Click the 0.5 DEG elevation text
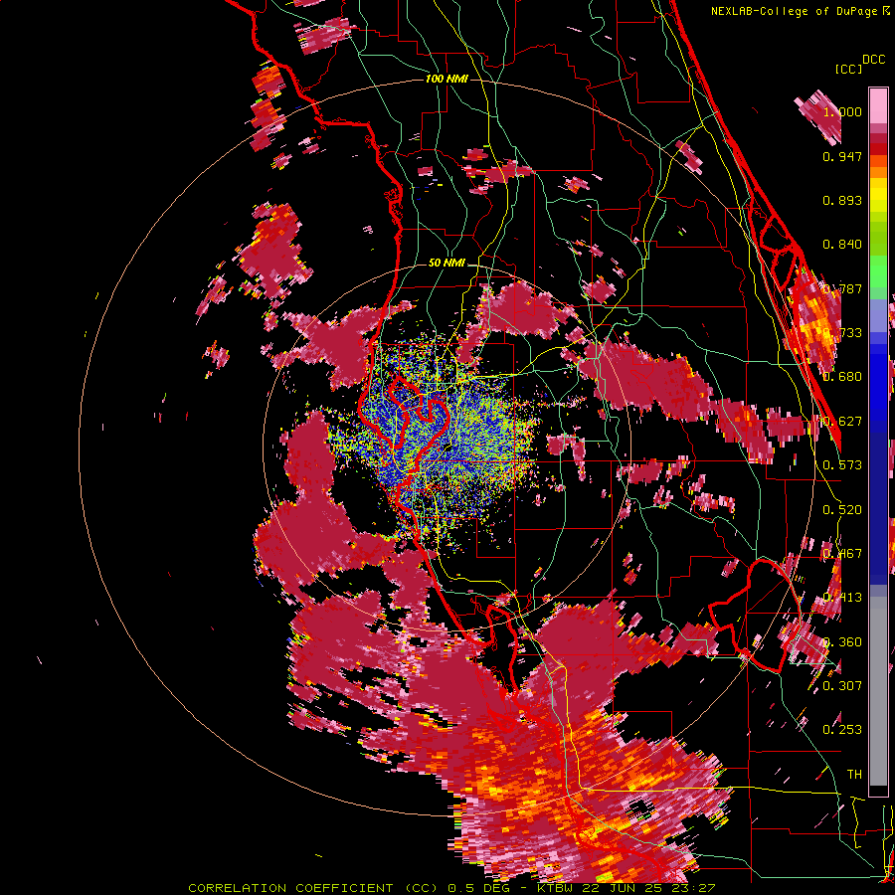 (x=477, y=888)
